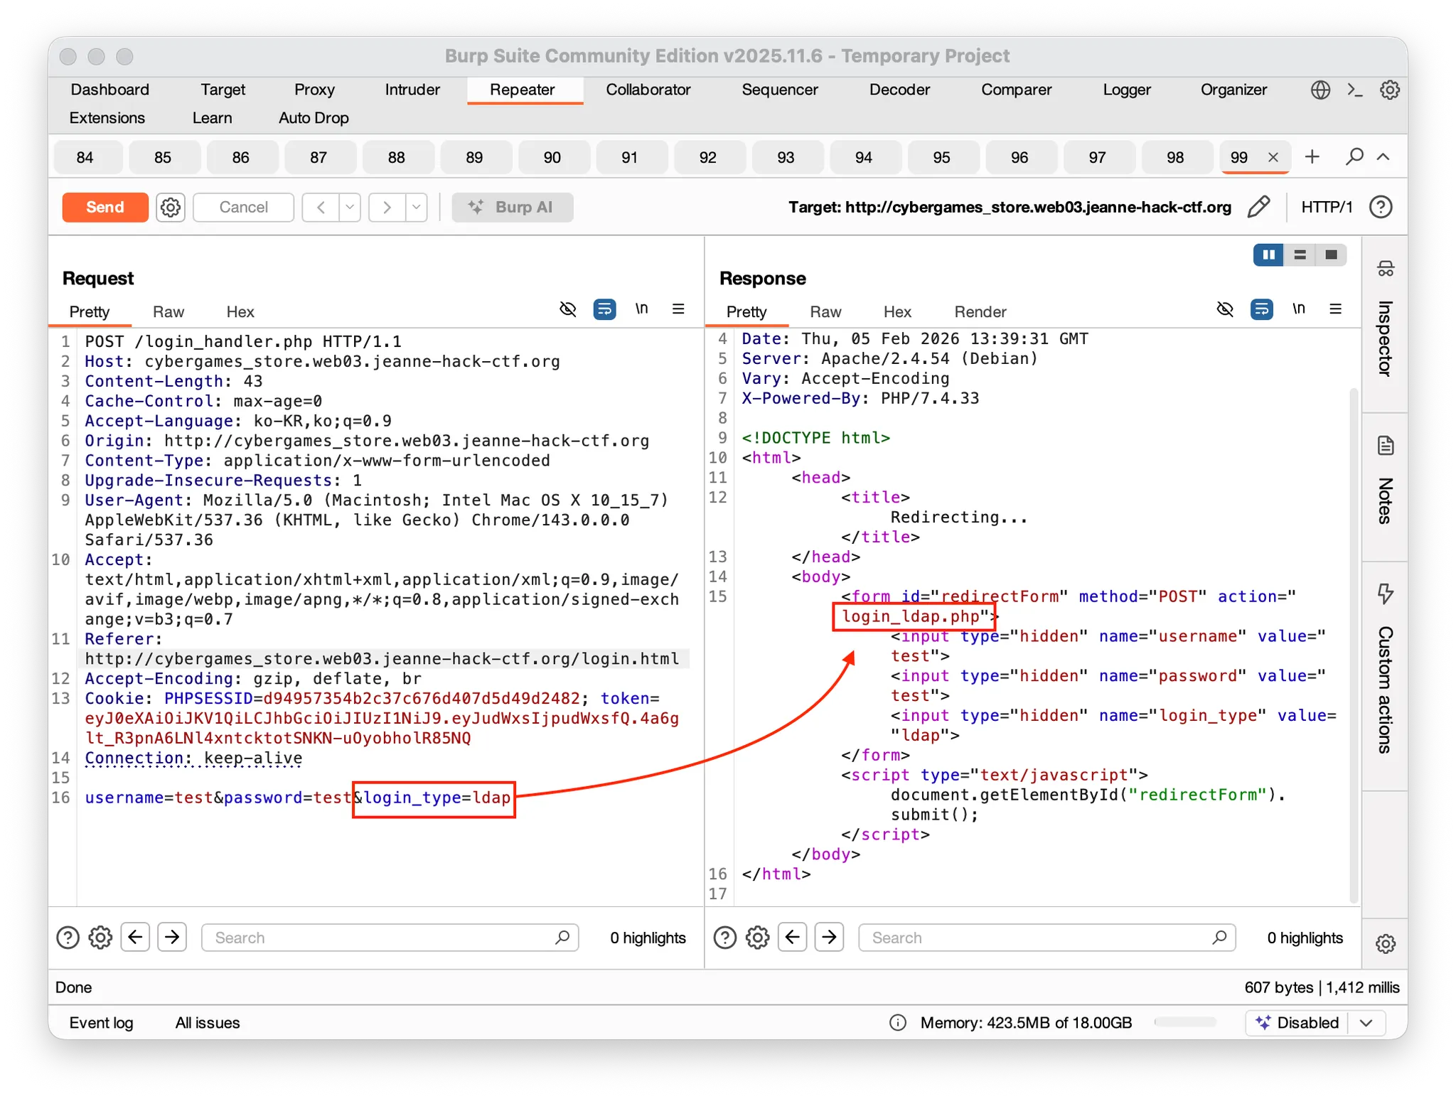
Task: Toggle line wrap in Response pane
Action: click(x=1262, y=309)
